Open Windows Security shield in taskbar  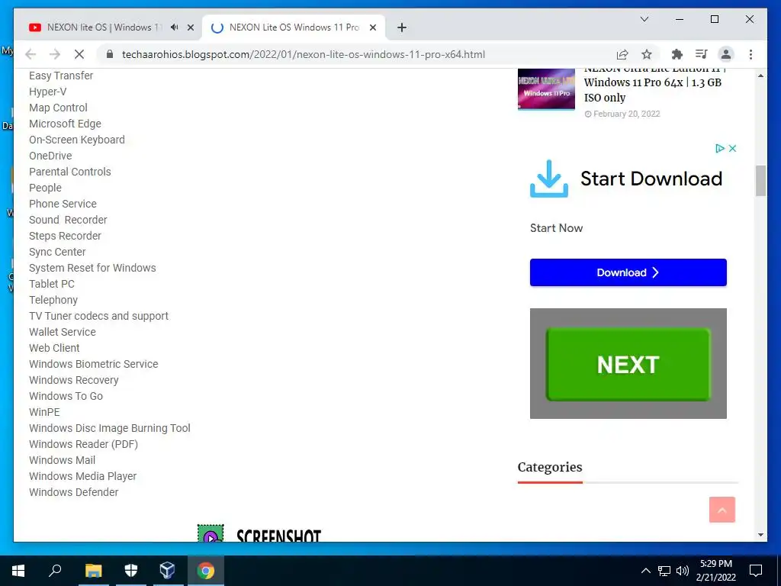coord(130,571)
